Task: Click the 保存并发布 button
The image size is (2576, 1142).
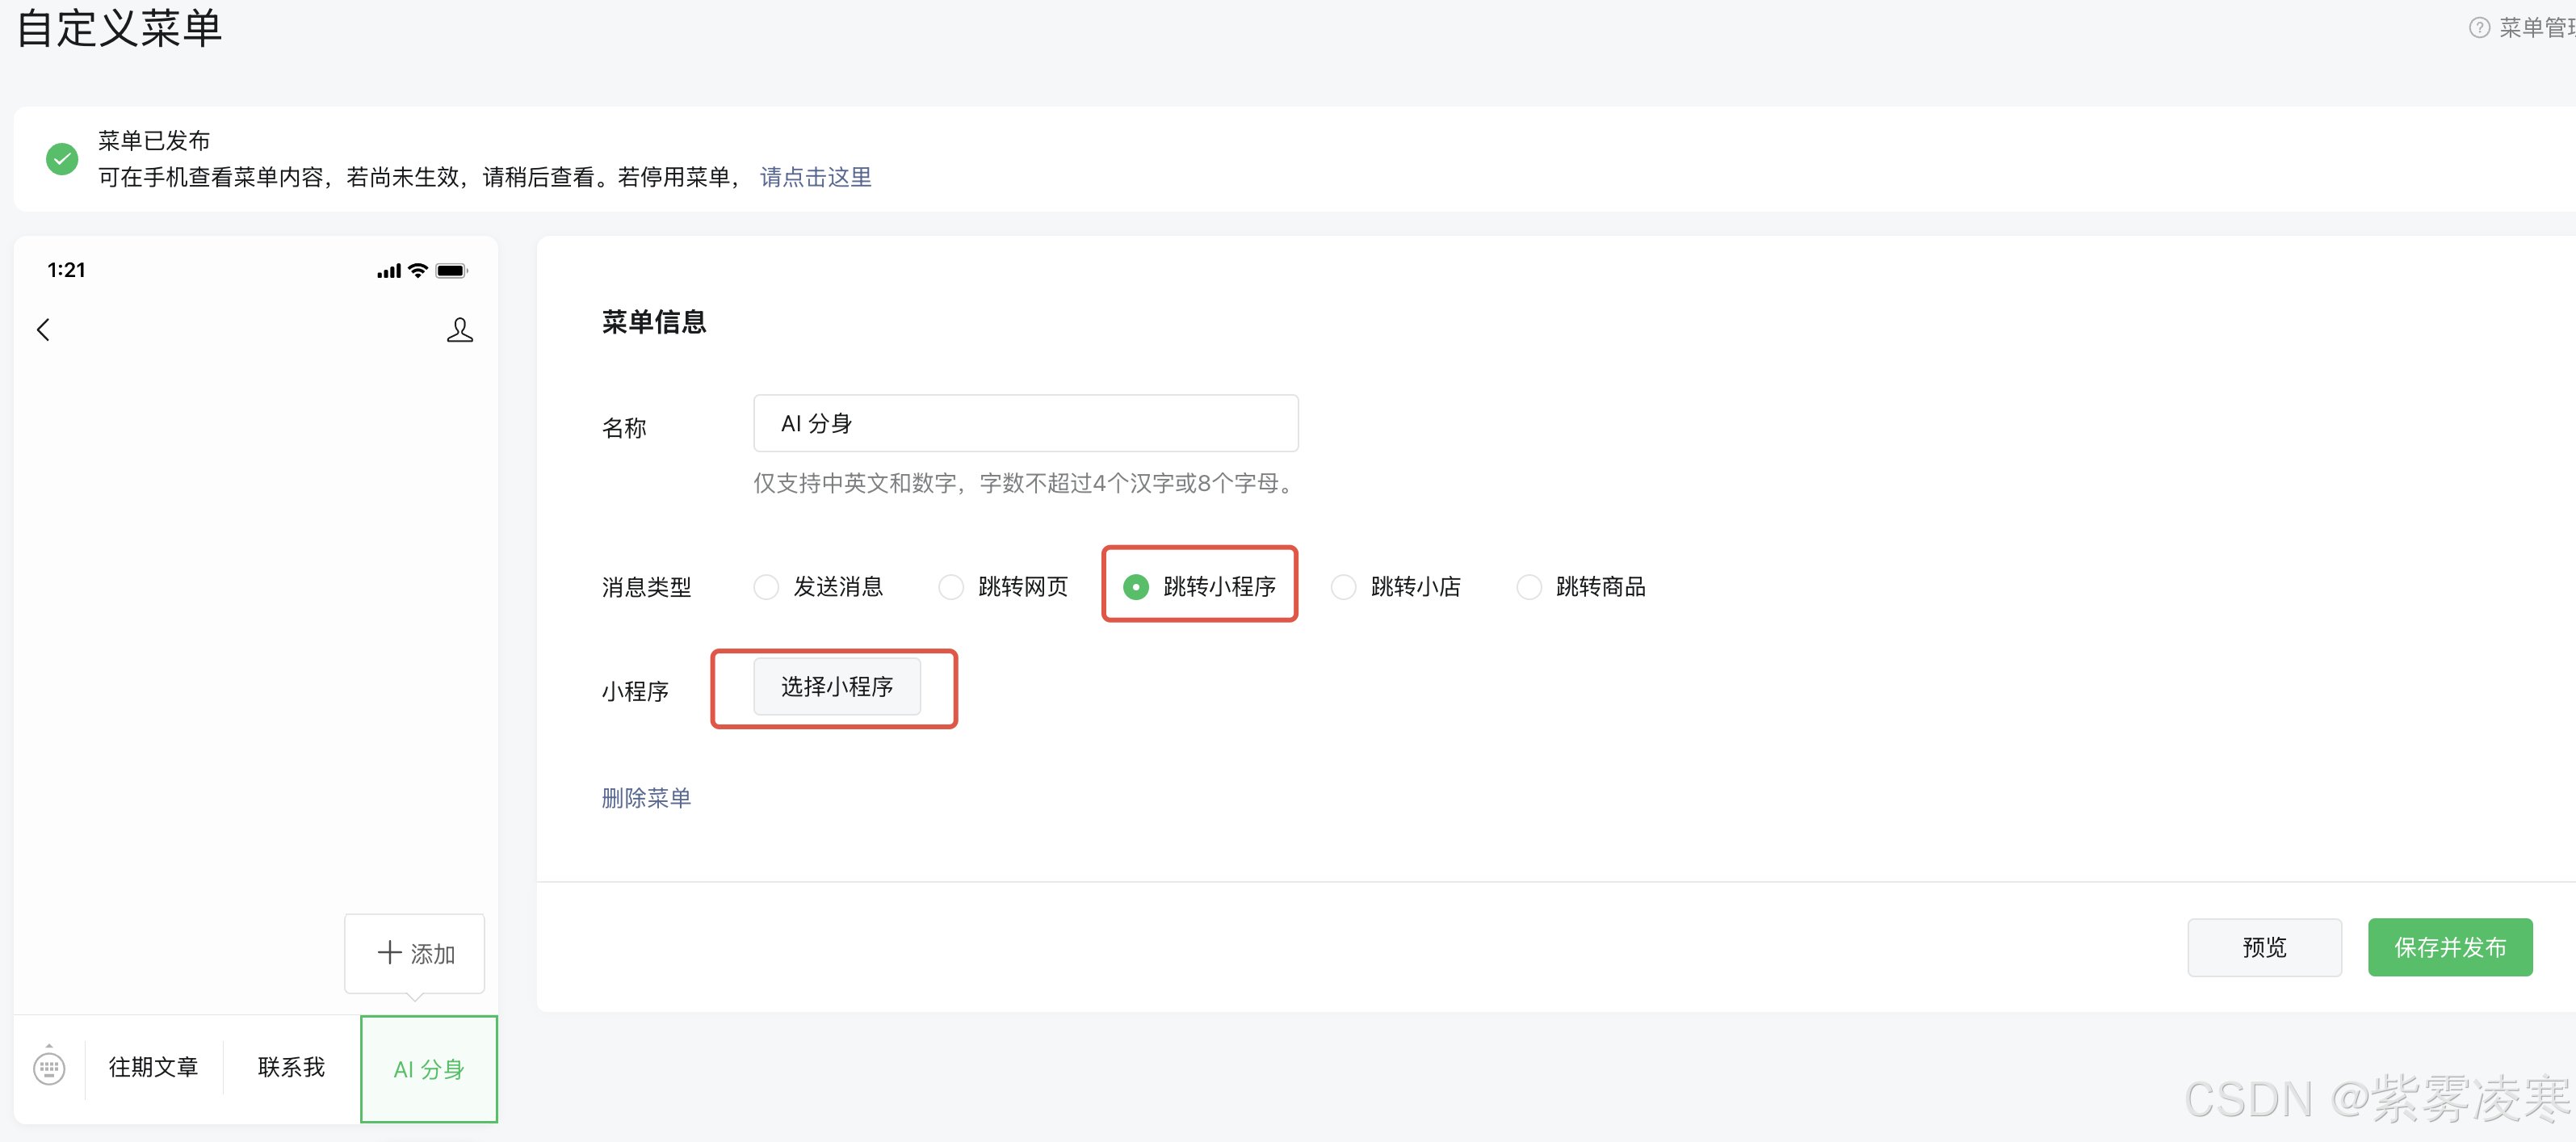Action: click(x=2449, y=947)
